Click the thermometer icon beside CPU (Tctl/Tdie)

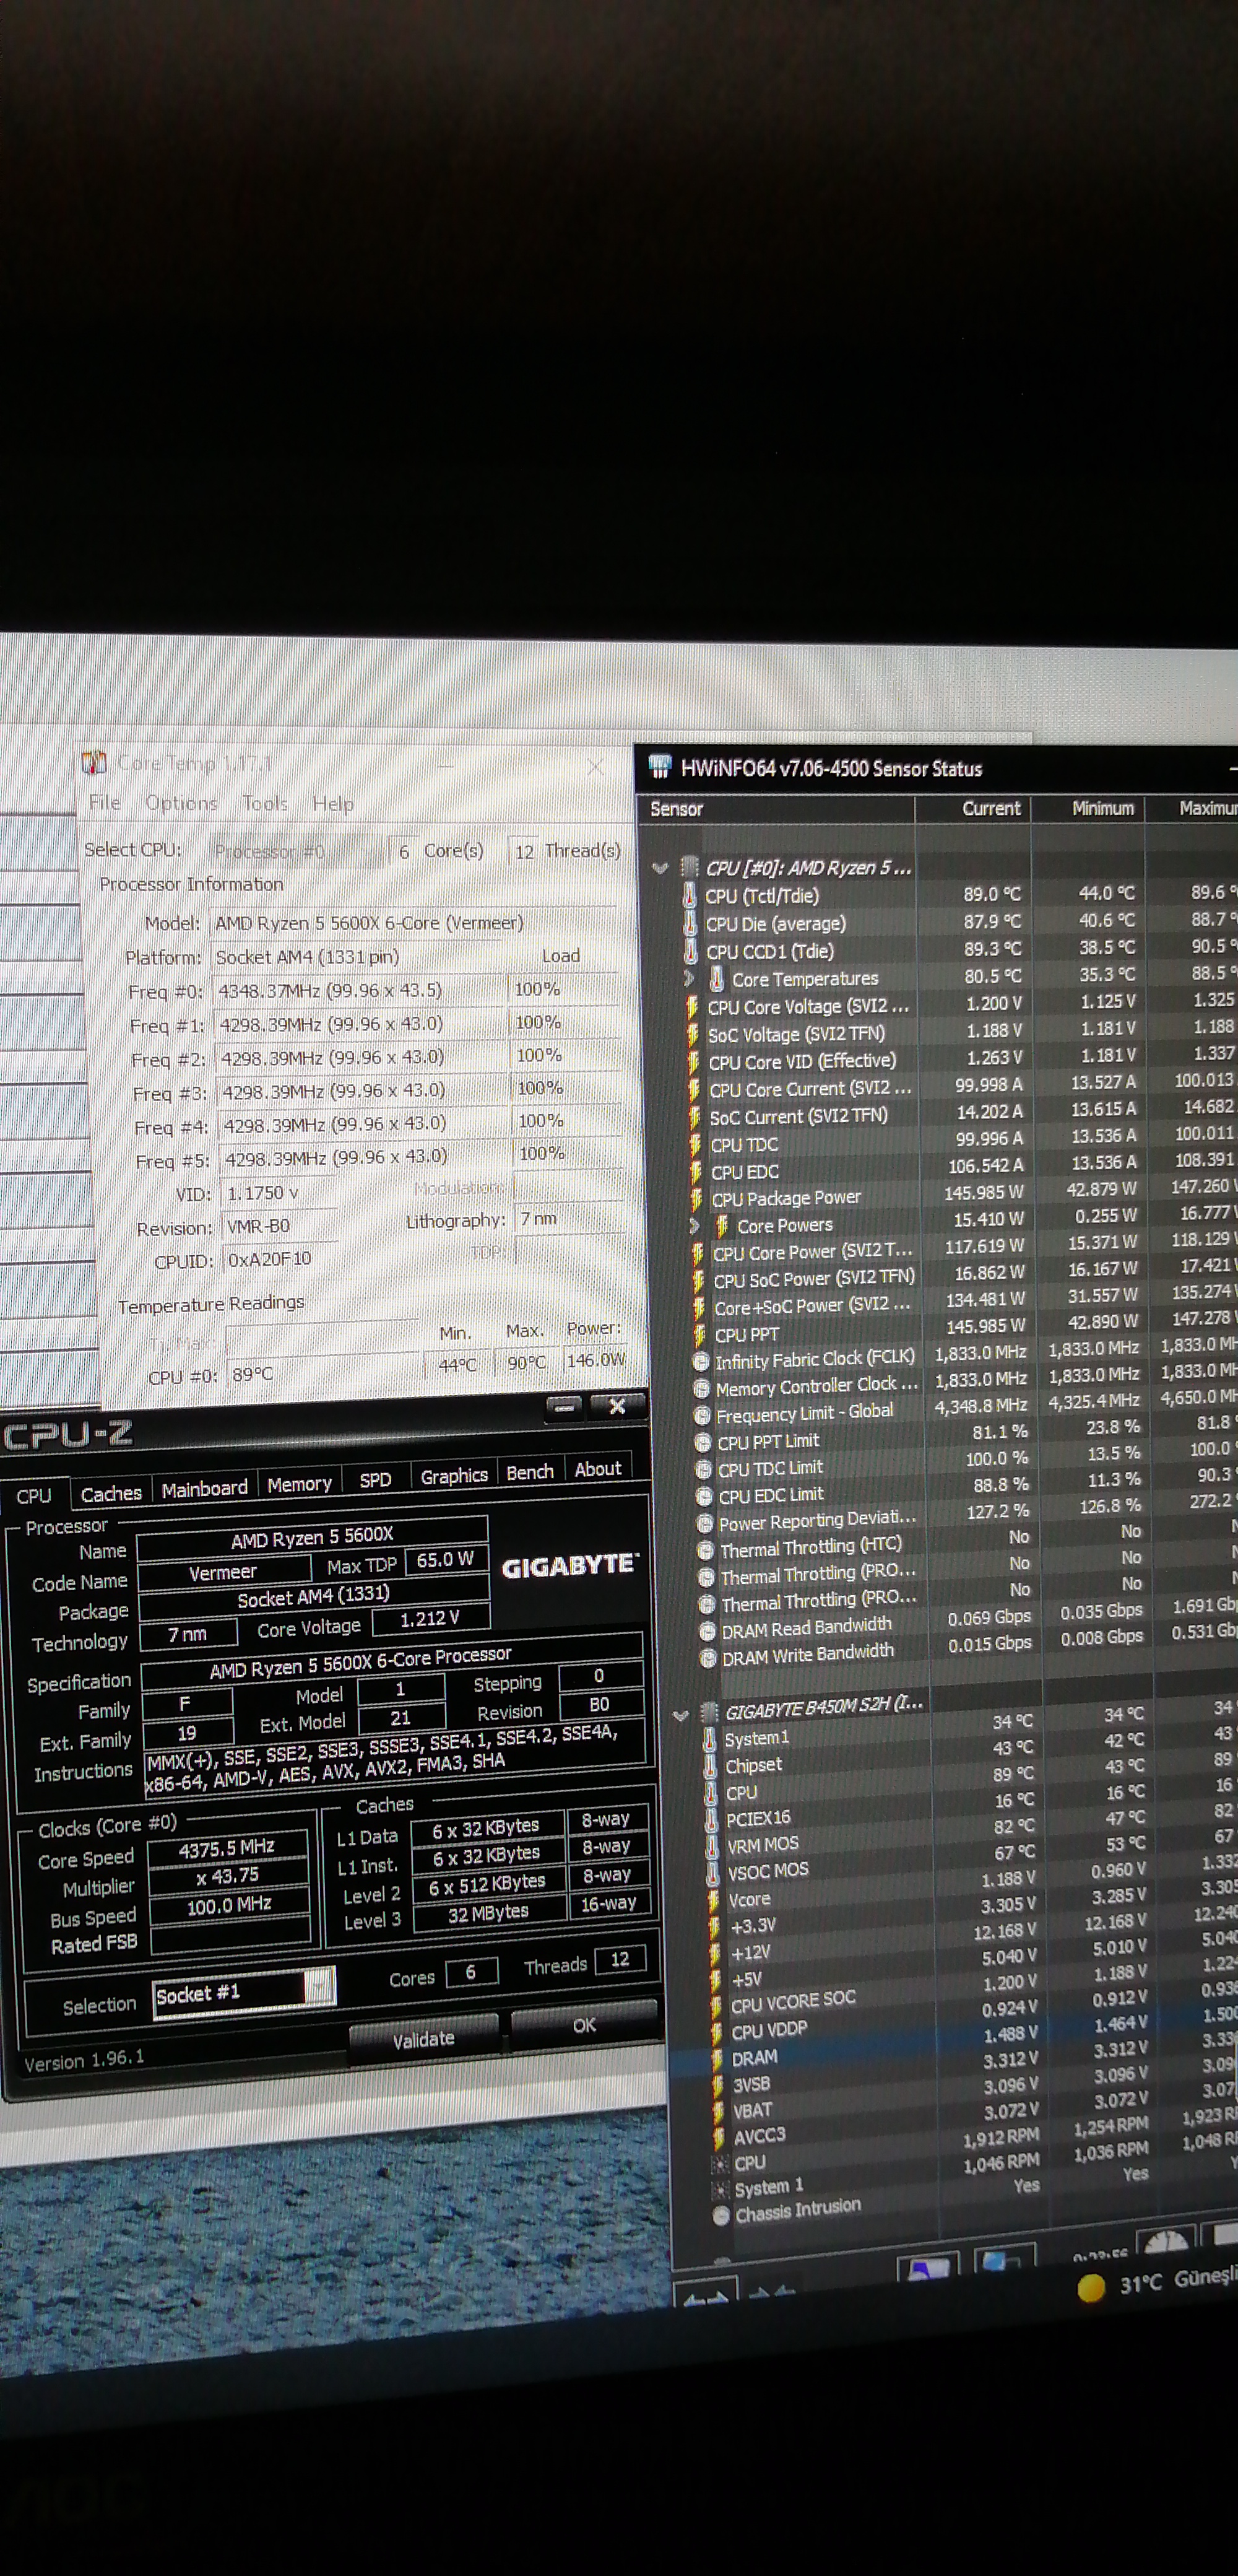(x=690, y=895)
